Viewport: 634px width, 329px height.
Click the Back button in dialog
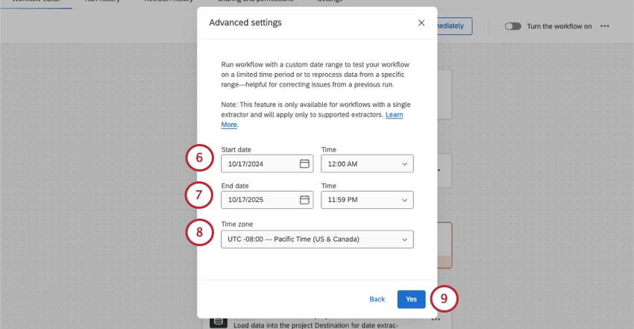[x=377, y=299]
